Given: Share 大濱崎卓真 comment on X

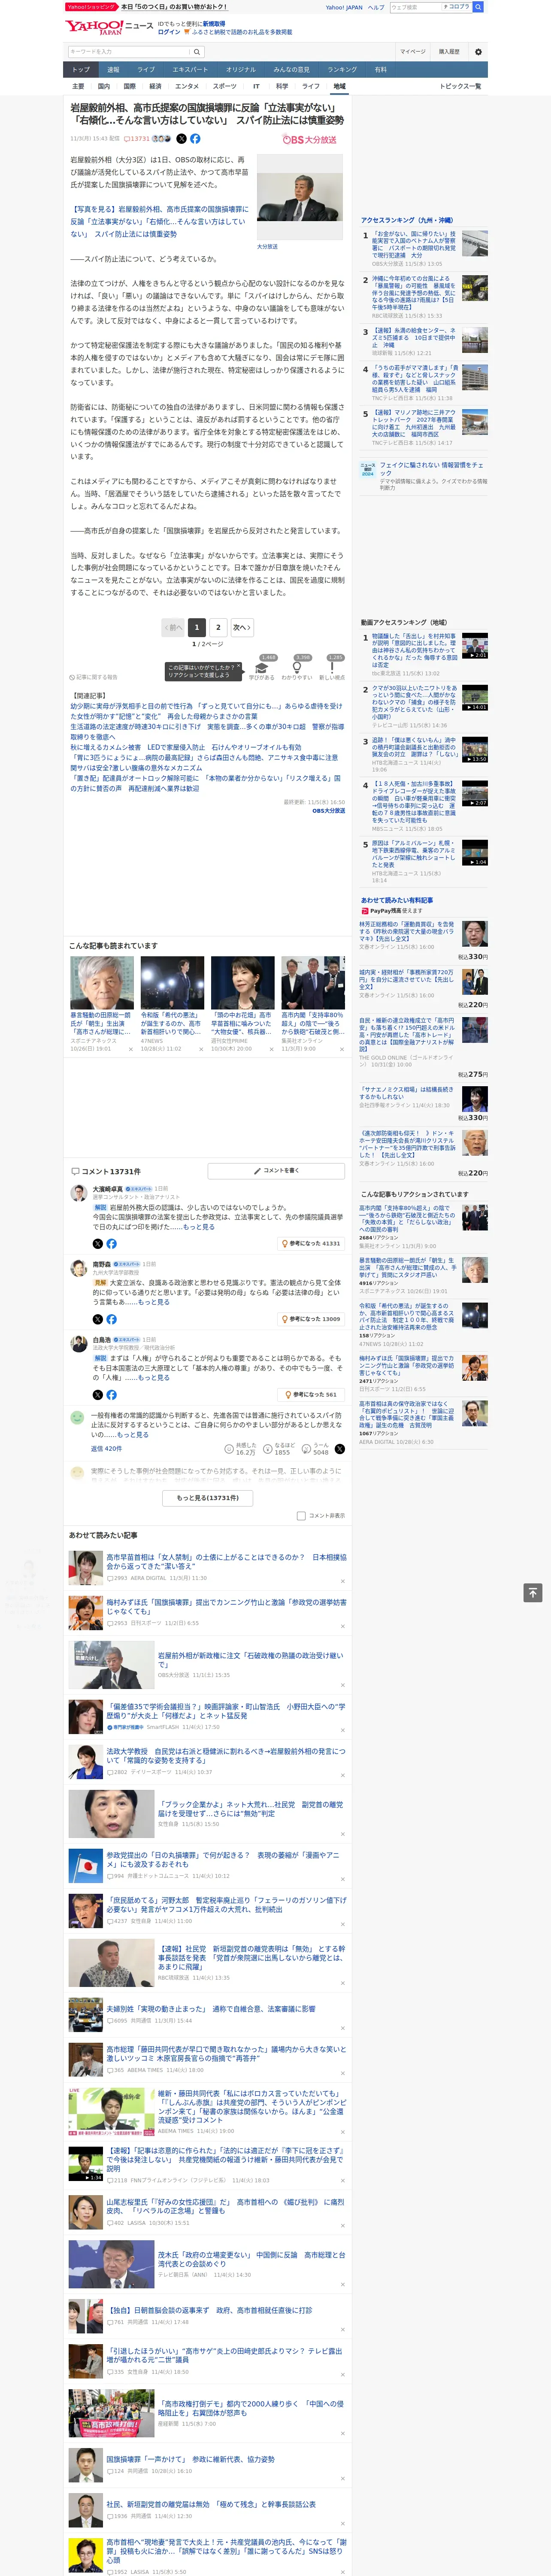Looking at the screenshot, I should tap(97, 1244).
